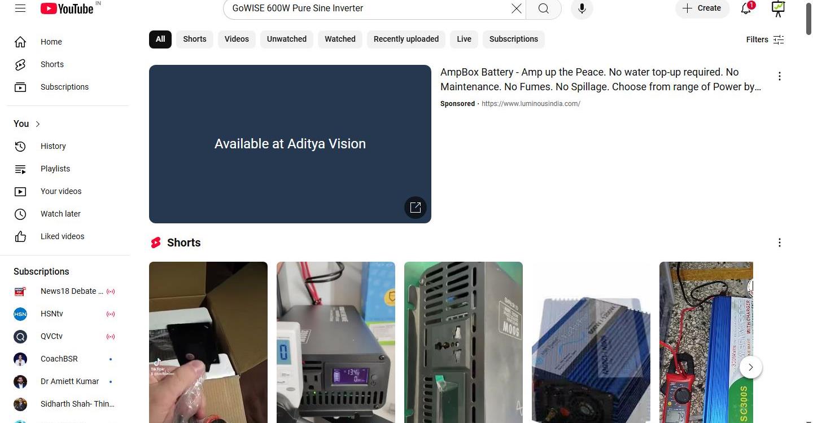Open Shorts from the sidebar

68,64
